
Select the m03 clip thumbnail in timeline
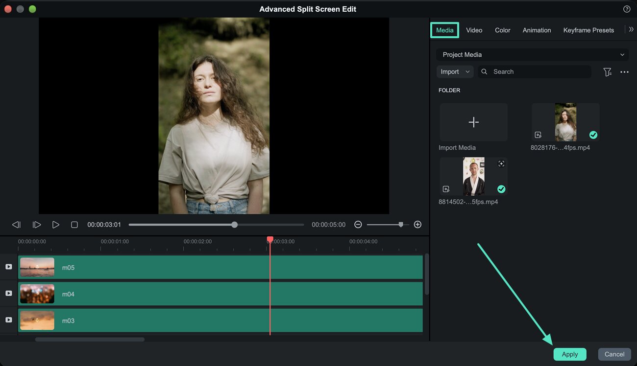(37, 320)
